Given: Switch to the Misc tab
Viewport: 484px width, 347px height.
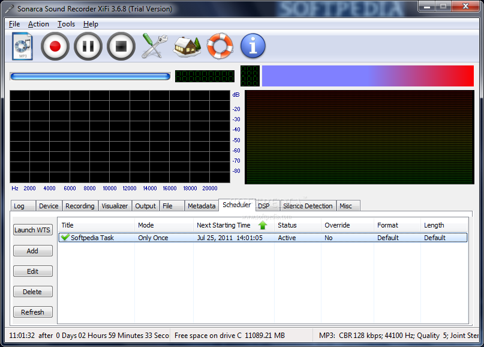Looking at the screenshot, I should click(348, 206).
